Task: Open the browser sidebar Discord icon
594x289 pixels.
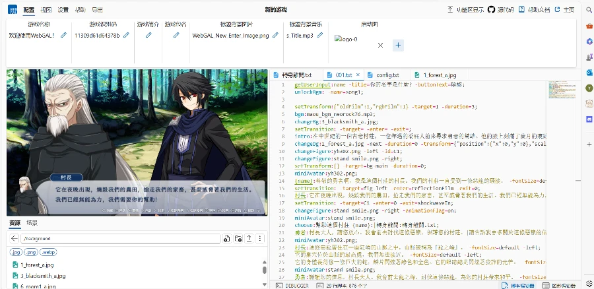Action: (x=589, y=119)
